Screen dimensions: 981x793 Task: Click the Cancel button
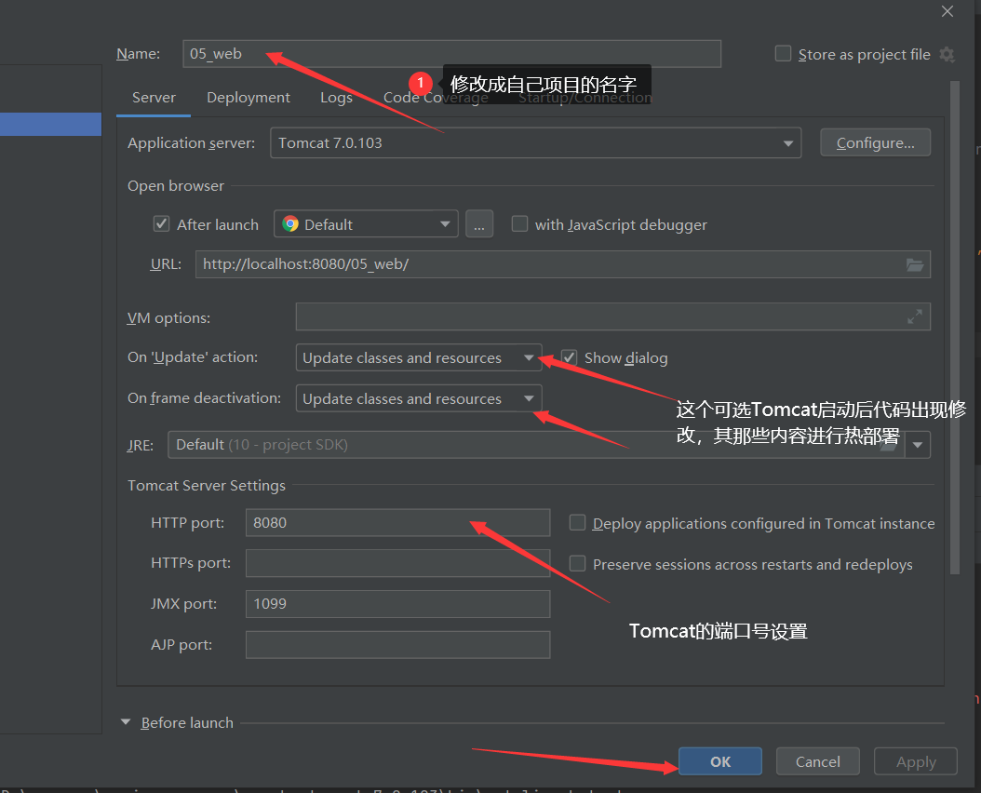coord(818,761)
